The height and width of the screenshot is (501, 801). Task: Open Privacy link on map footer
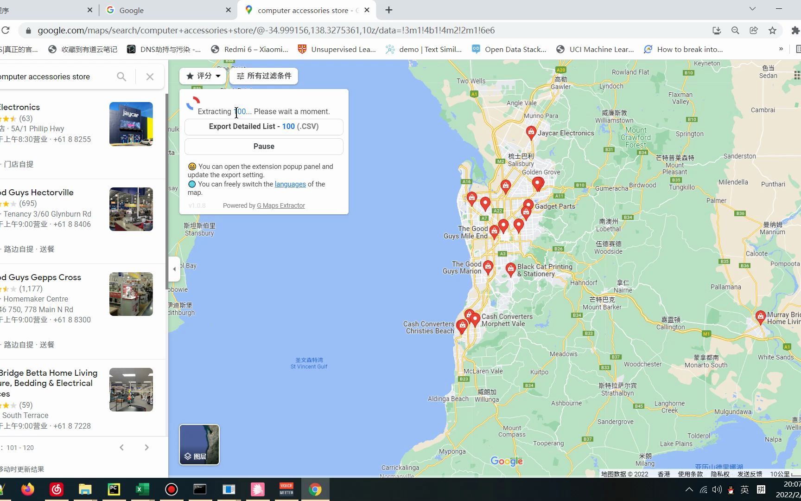tap(720, 474)
